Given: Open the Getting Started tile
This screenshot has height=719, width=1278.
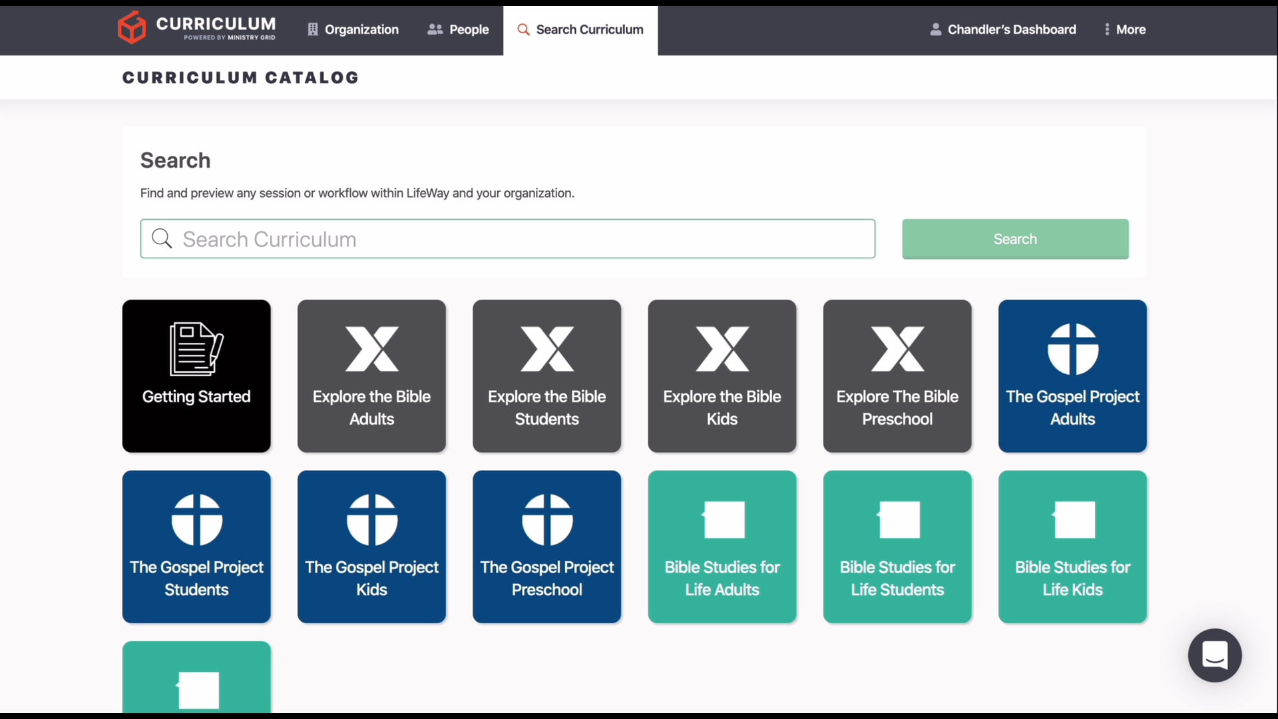Looking at the screenshot, I should point(196,376).
